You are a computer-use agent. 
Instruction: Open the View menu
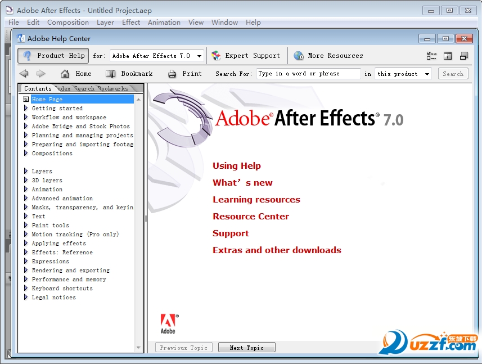pos(196,23)
